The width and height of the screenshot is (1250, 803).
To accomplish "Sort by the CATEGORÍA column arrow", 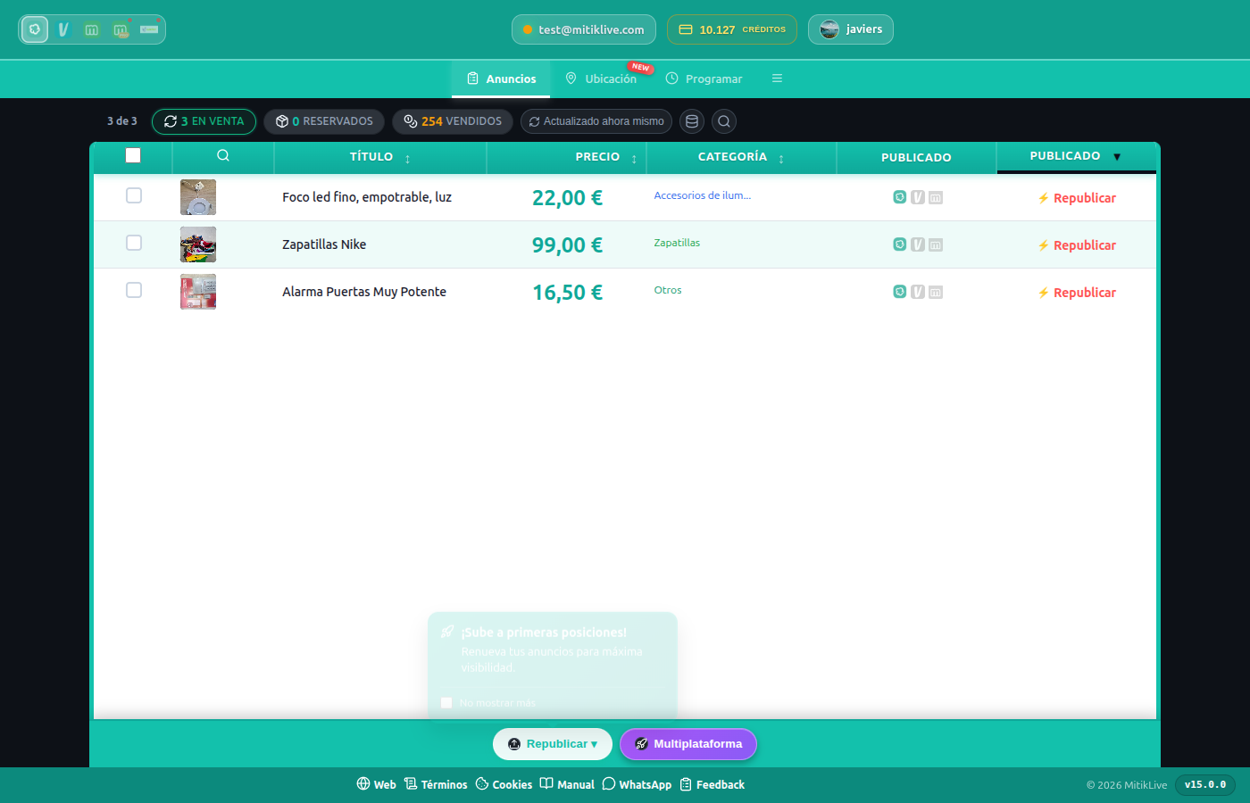I will pyautogui.click(x=781, y=159).
